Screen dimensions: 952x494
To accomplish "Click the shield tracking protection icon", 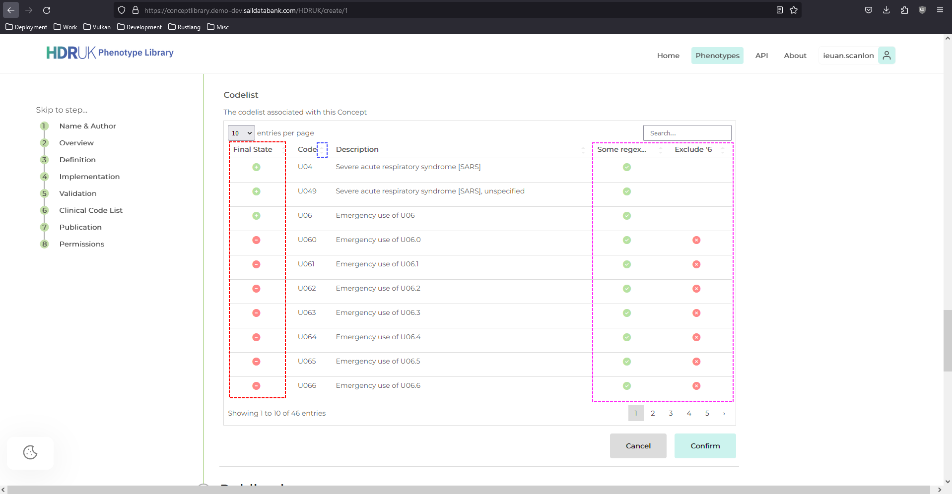I will tap(122, 10).
